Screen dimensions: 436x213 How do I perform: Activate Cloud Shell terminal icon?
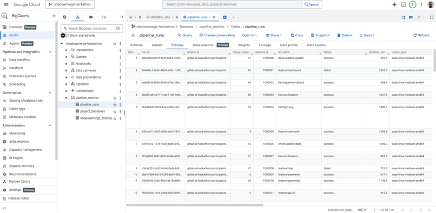pos(403,4)
